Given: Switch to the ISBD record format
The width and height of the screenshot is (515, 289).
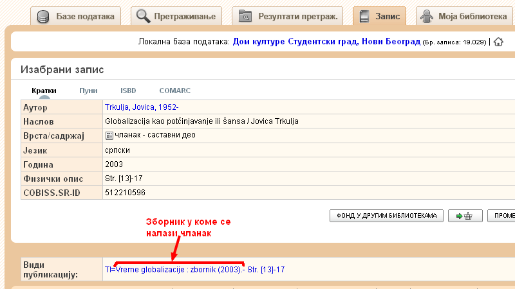Looking at the screenshot, I should [128, 91].
